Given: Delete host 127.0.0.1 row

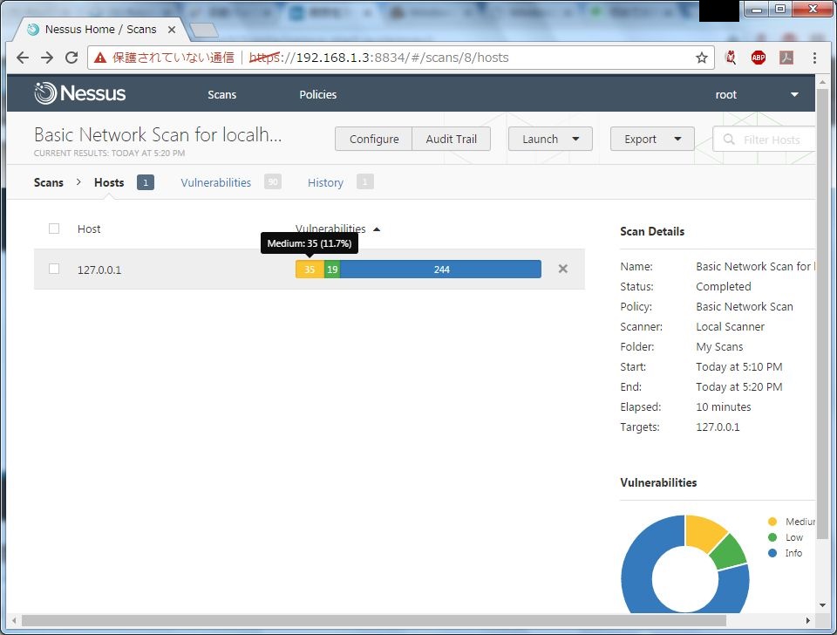Looking at the screenshot, I should [x=562, y=269].
